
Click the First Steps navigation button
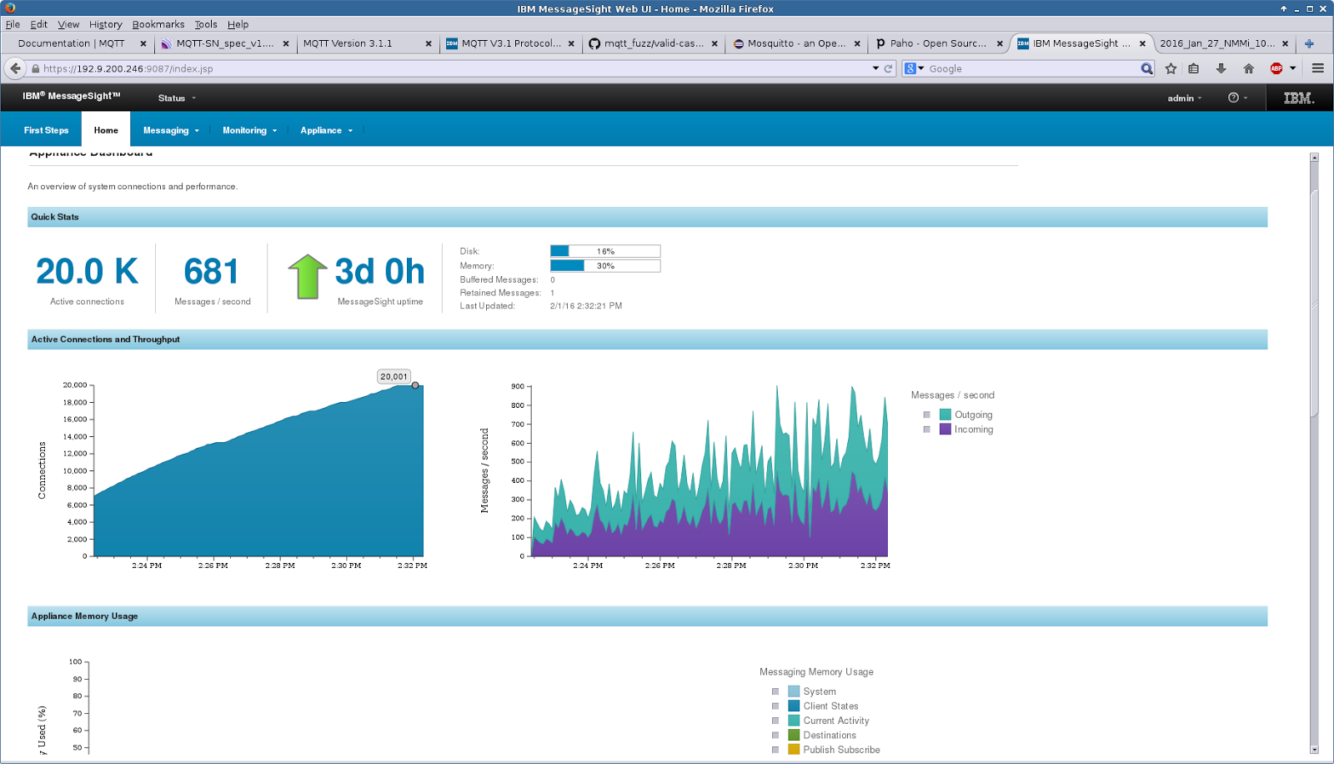click(46, 130)
